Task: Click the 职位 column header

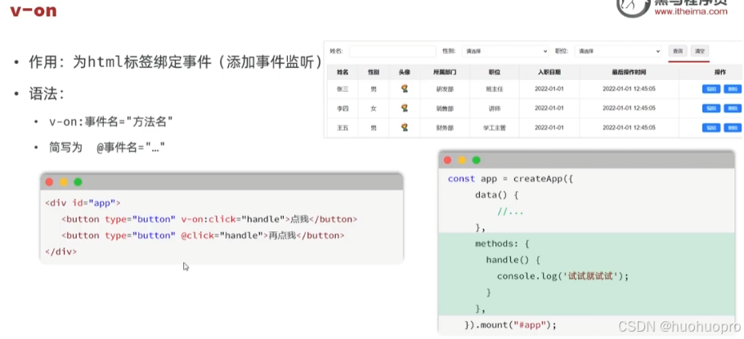Action: [495, 72]
